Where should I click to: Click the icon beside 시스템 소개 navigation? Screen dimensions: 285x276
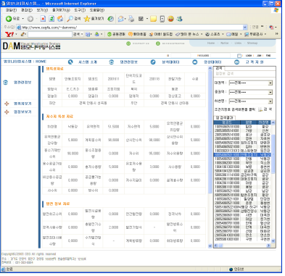pos(70,62)
